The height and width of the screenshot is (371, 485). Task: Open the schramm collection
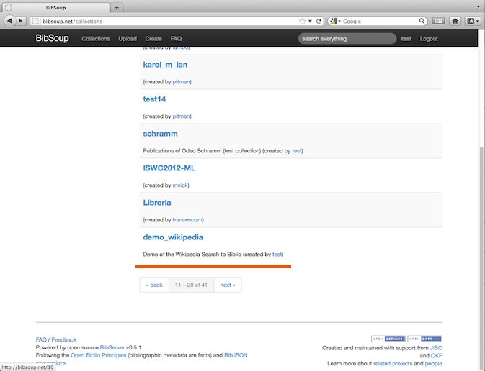click(160, 134)
